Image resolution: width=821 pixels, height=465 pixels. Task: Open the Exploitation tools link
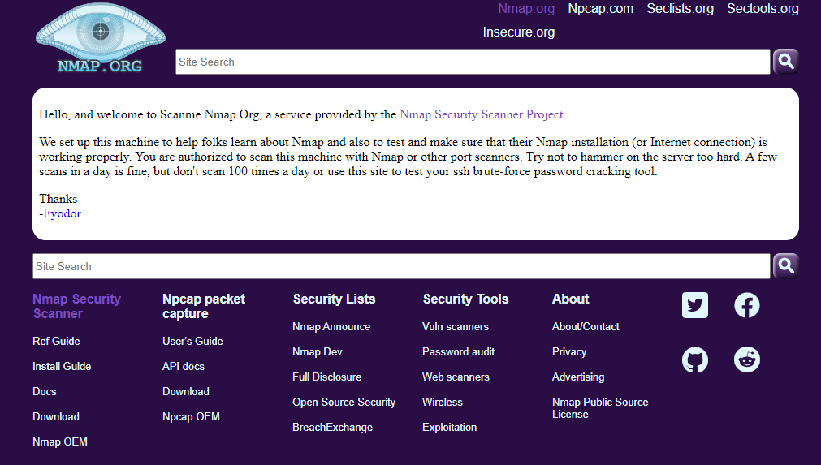point(449,427)
